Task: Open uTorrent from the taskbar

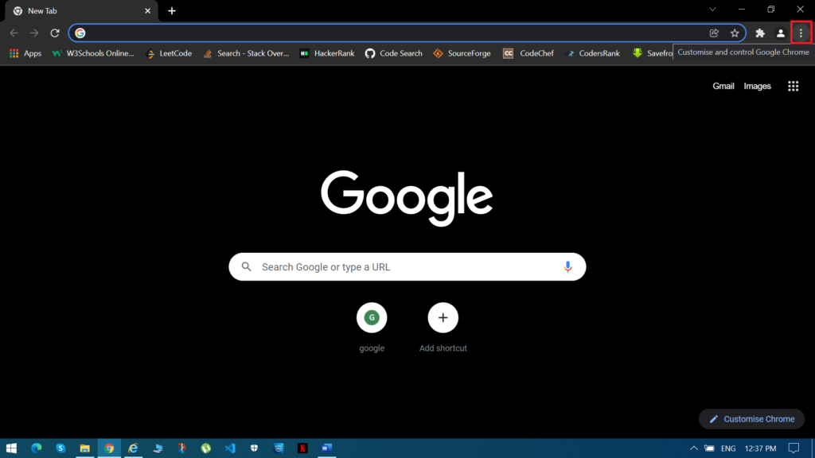Action: pyautogui.click(x=206, y=448)
